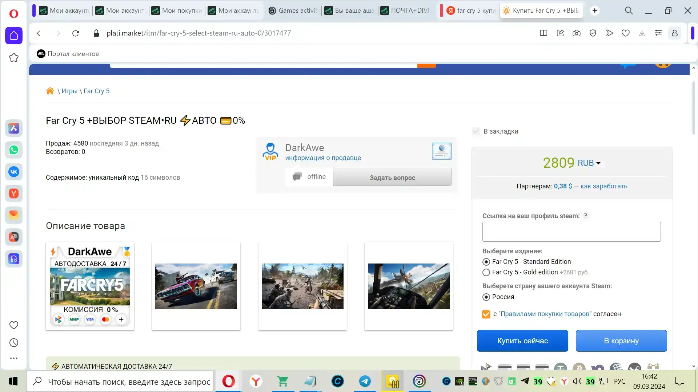Open the как заработать link
Screen dimensions: 698x392
[604, 186]
